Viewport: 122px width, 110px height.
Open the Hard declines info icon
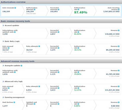point(14,102)
